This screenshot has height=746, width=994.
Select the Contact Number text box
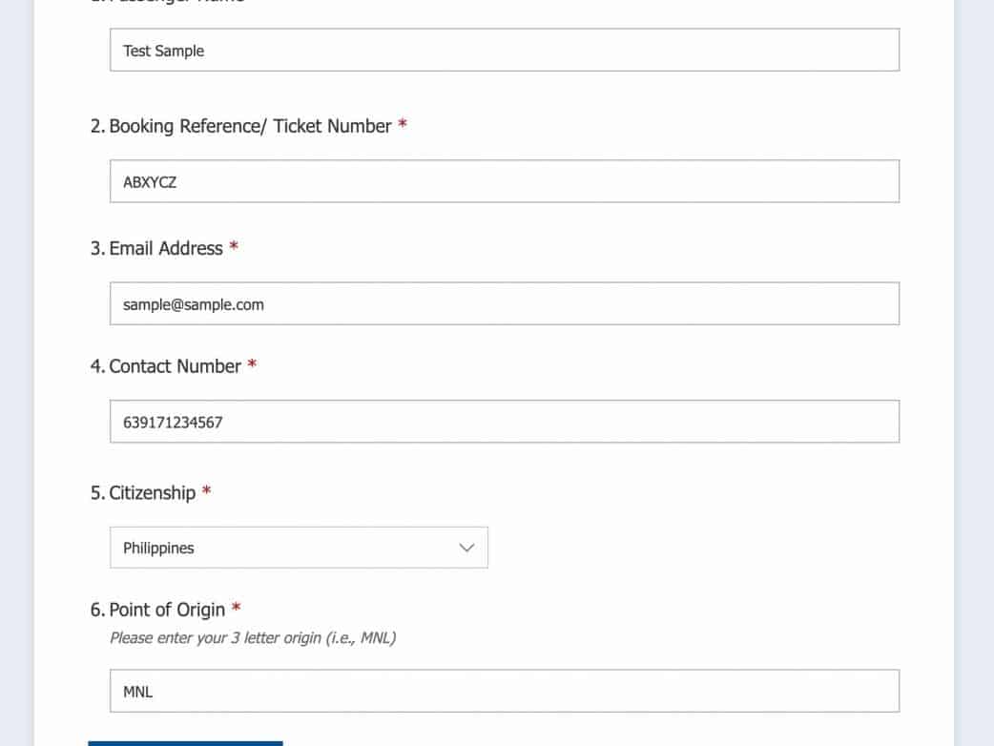(x=504, y=422)
